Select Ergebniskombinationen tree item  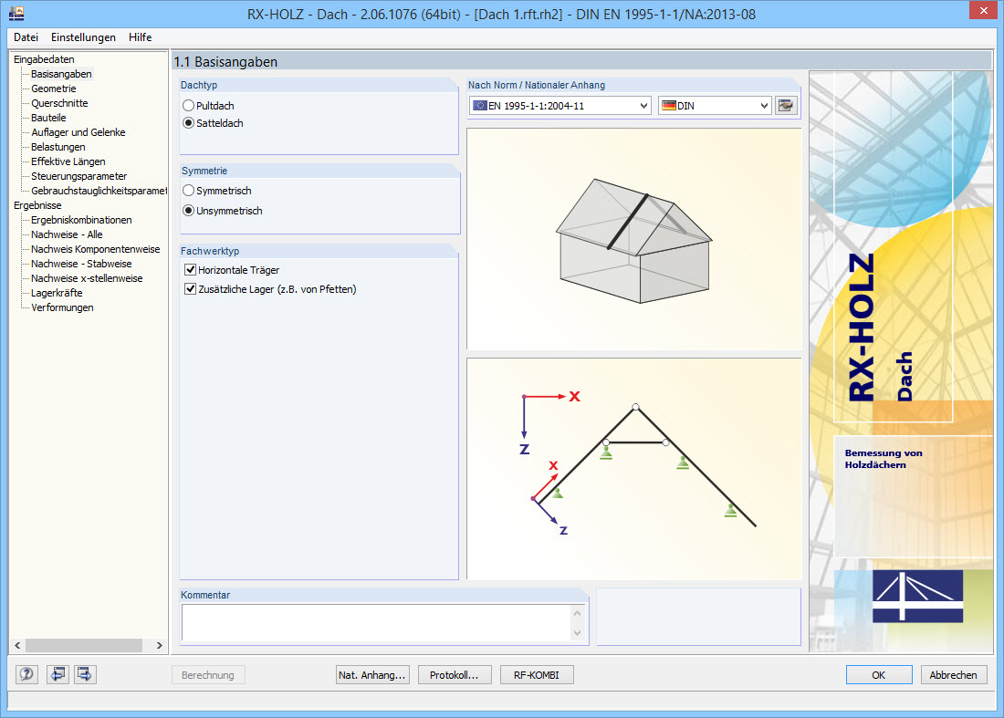(x=81, y=220)
